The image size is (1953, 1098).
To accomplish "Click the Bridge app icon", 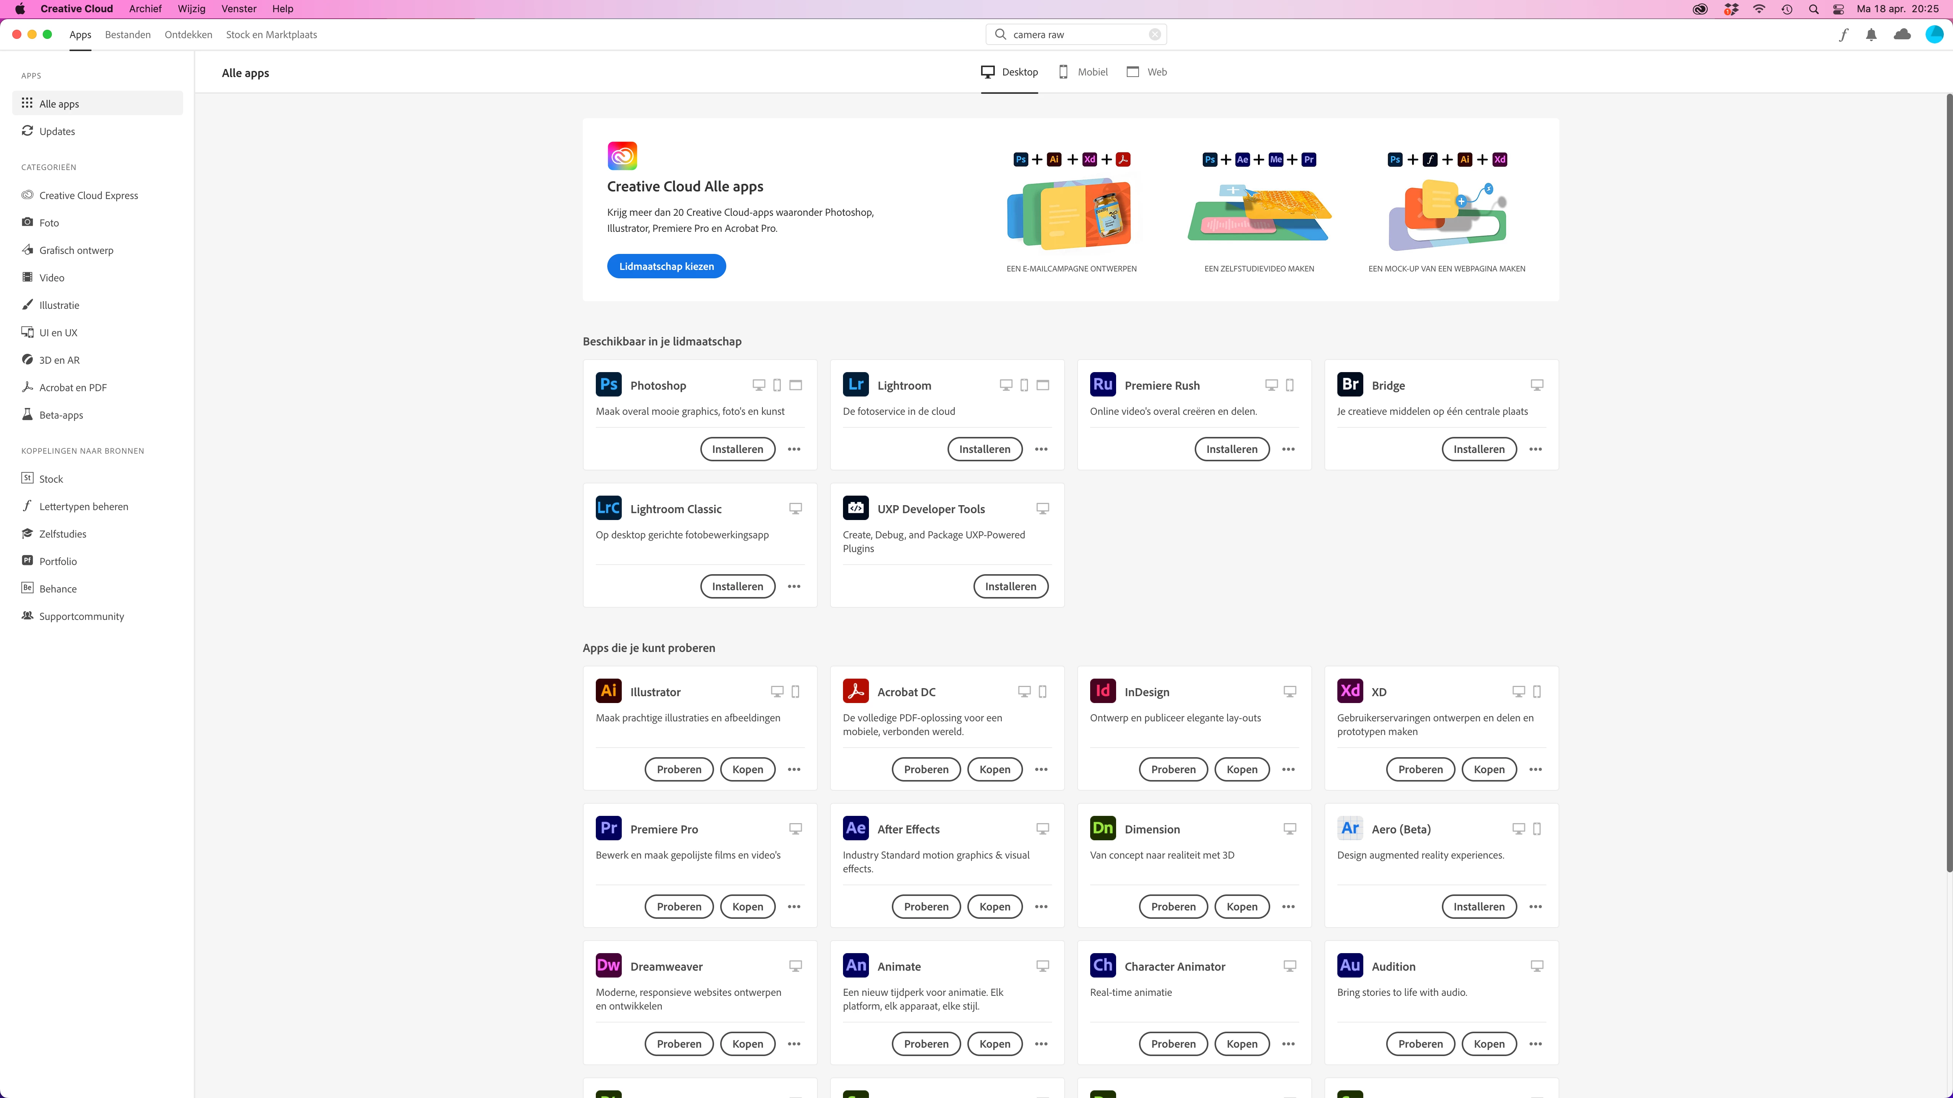I will click(1350, 385).
